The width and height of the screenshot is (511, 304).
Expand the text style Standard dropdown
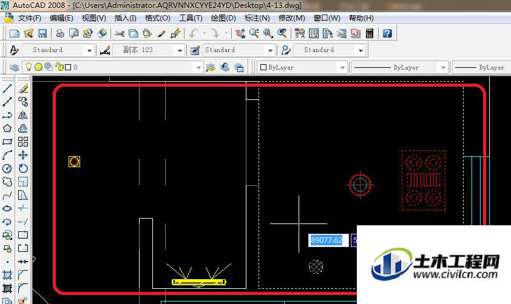89,50
